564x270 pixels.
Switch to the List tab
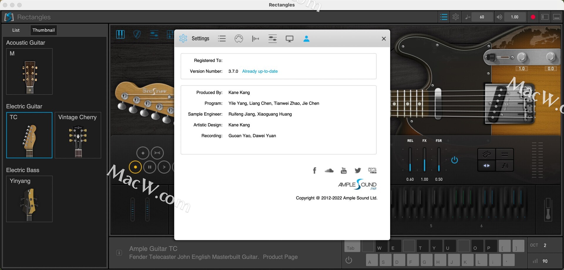pyautogui.click(x=16, y=30)
